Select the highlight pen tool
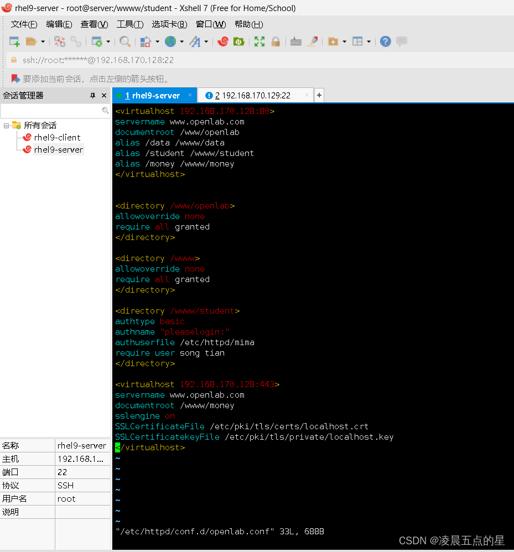Image resolution: width=514 pixels, height=552 pixels. [313, 41]
